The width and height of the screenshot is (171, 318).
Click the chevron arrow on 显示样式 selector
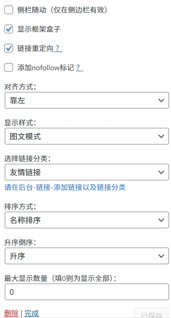(161, 136)
